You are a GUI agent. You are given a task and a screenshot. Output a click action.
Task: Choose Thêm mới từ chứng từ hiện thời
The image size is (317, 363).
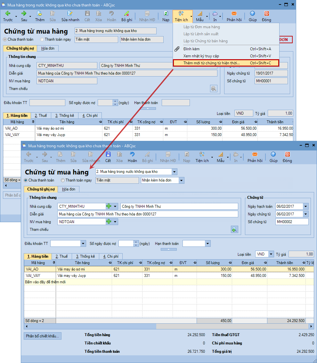point(226,63)
